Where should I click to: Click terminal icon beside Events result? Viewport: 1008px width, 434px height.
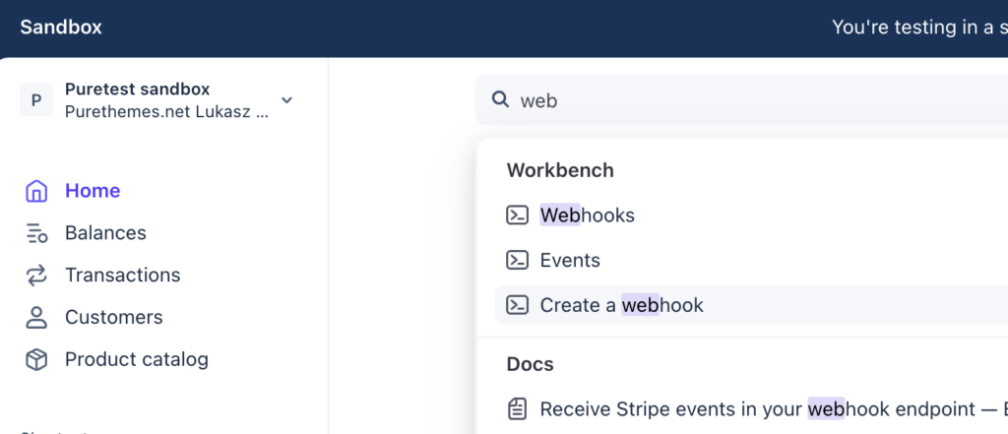[517, 260]
